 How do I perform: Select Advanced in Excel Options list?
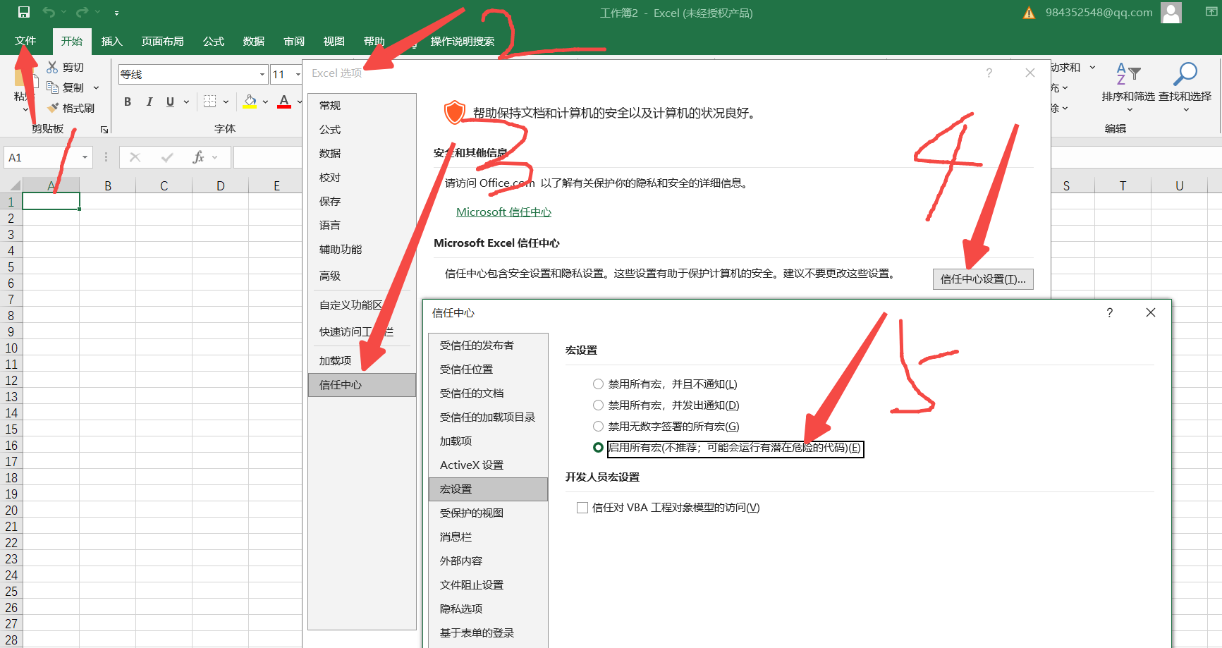click(x=362, y=276)
